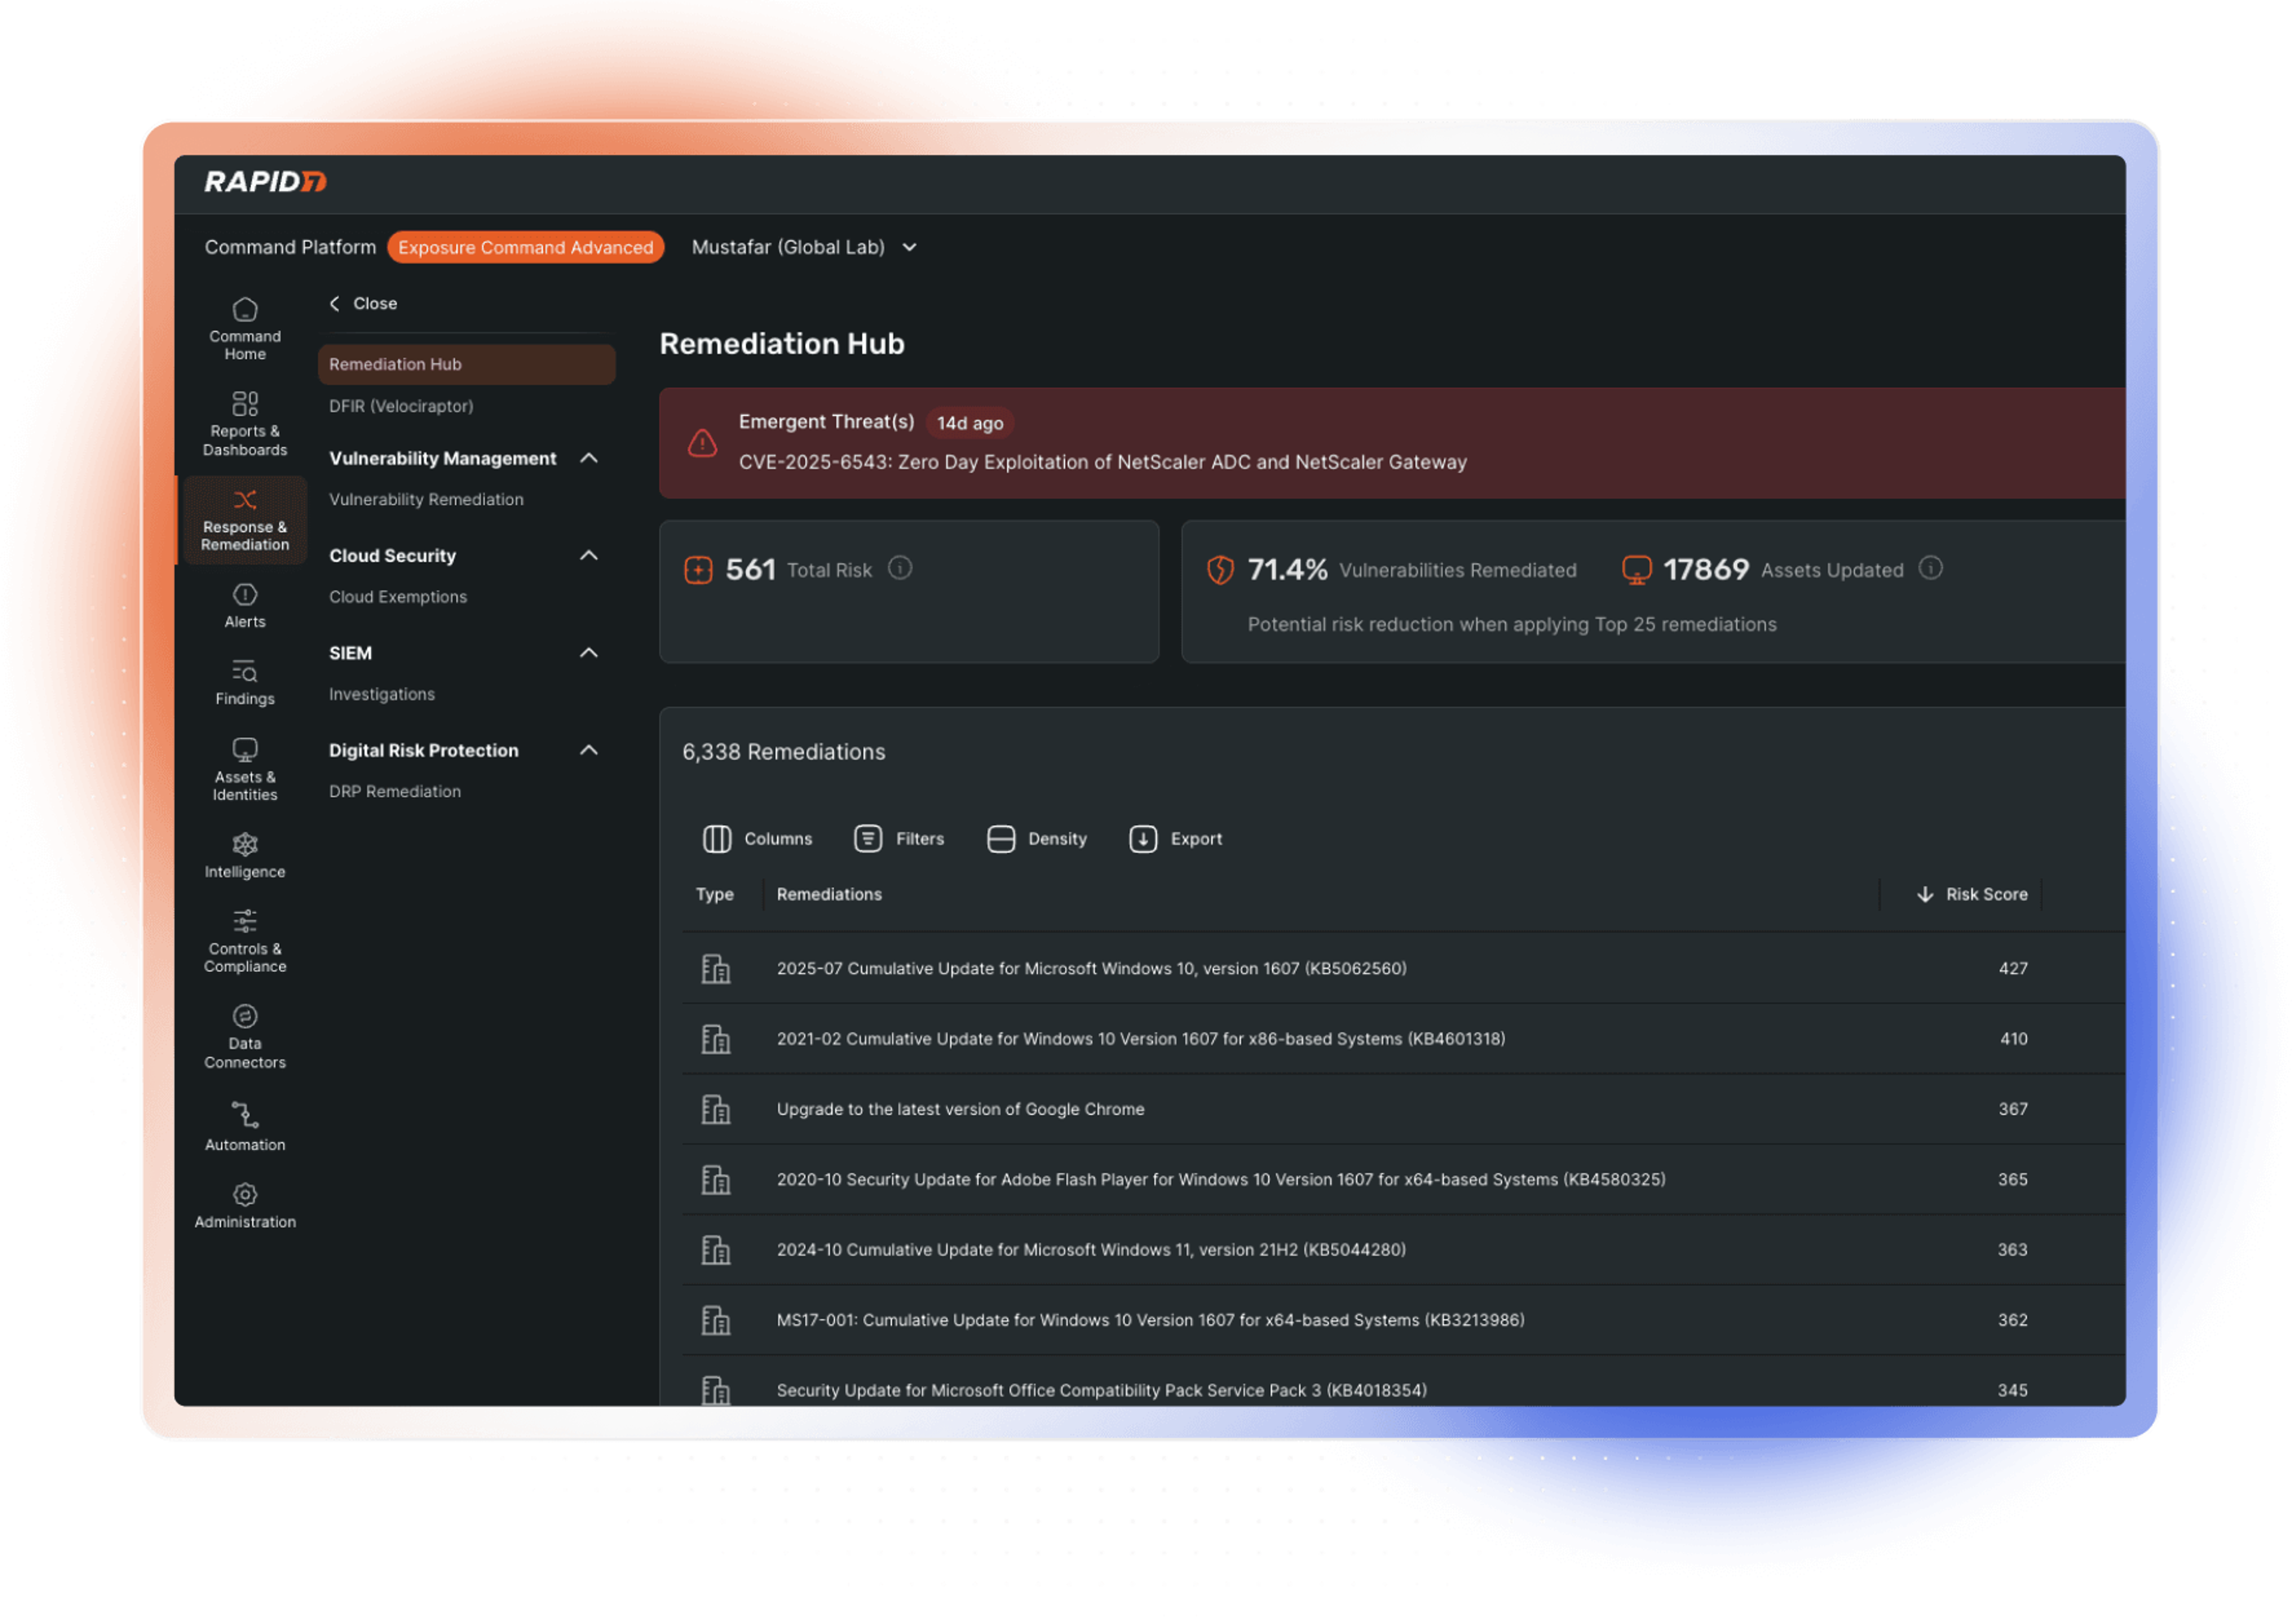Collapse the SIEM section
Viewport: 2292px width, 1624px height.
click(x=589, y=653)
